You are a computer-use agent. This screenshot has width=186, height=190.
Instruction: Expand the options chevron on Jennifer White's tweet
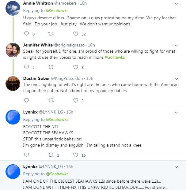(x=176, y=45)
